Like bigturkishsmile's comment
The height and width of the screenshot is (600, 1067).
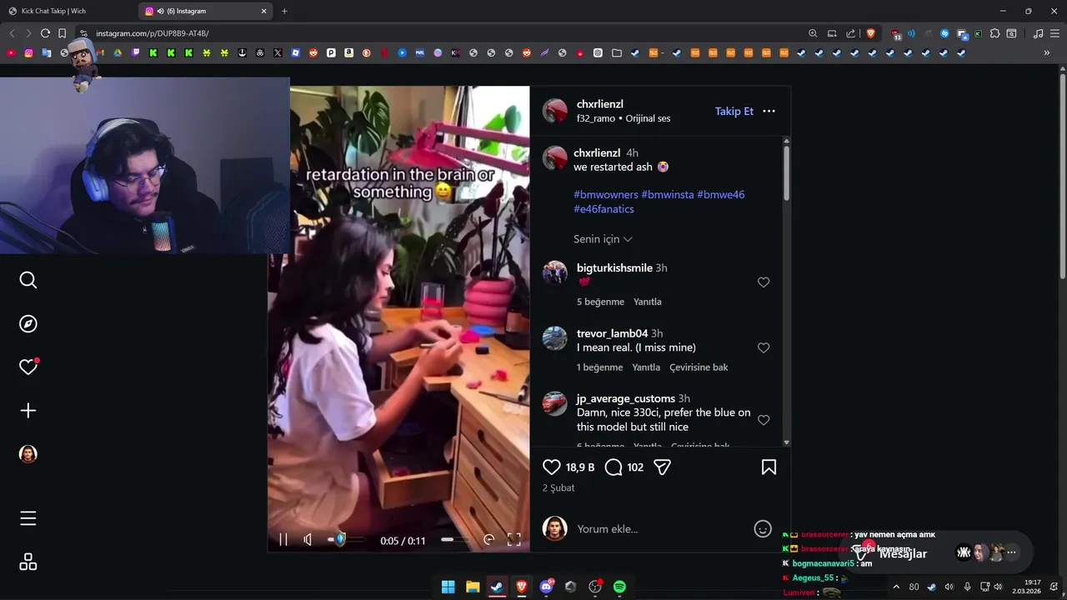click(x=764, y=282)
